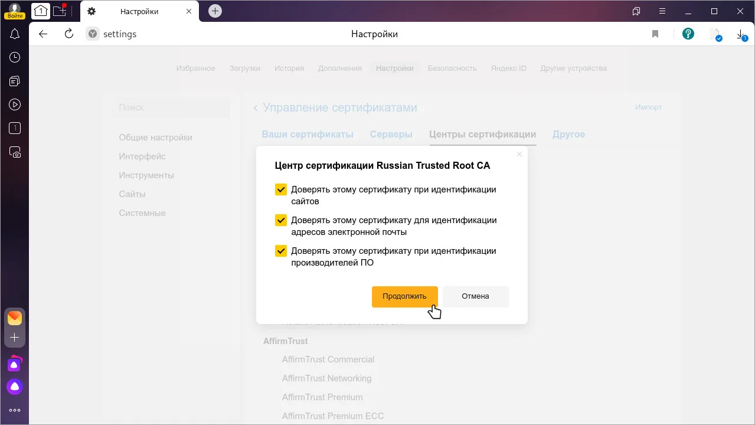Open Интерфейс settings section
The image size is (755, 425).
(x=142, y=156)
